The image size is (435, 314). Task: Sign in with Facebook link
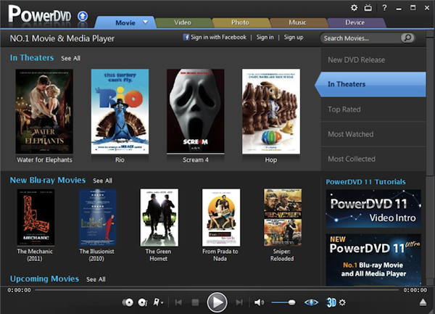pyautogui.click(x=219, y=37)
